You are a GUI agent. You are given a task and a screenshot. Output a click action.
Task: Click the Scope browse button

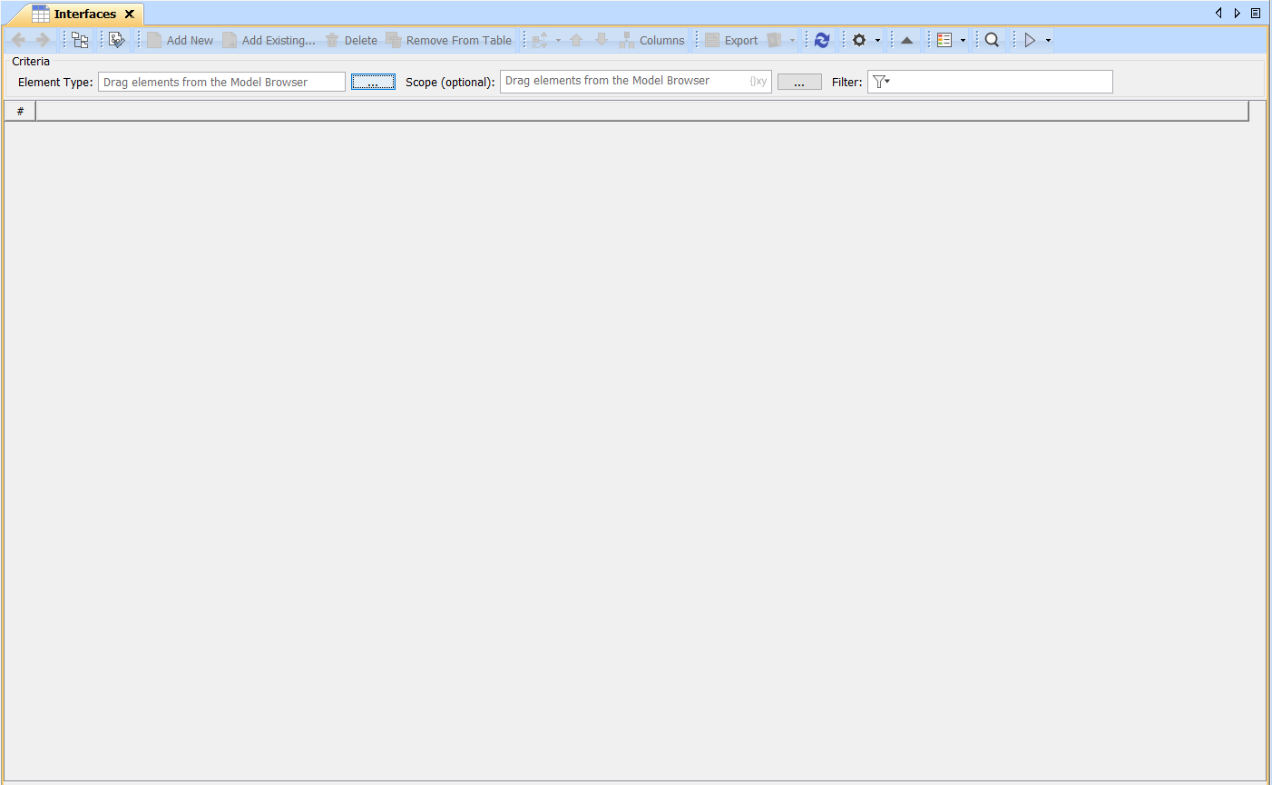click(x=799, y=82)
